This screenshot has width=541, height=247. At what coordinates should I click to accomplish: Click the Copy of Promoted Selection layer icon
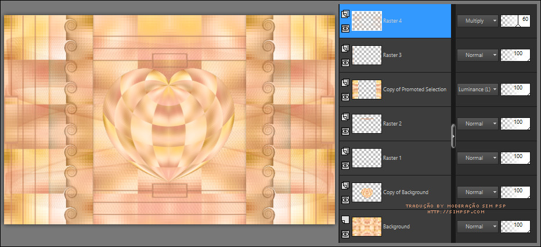click(345, 83)
